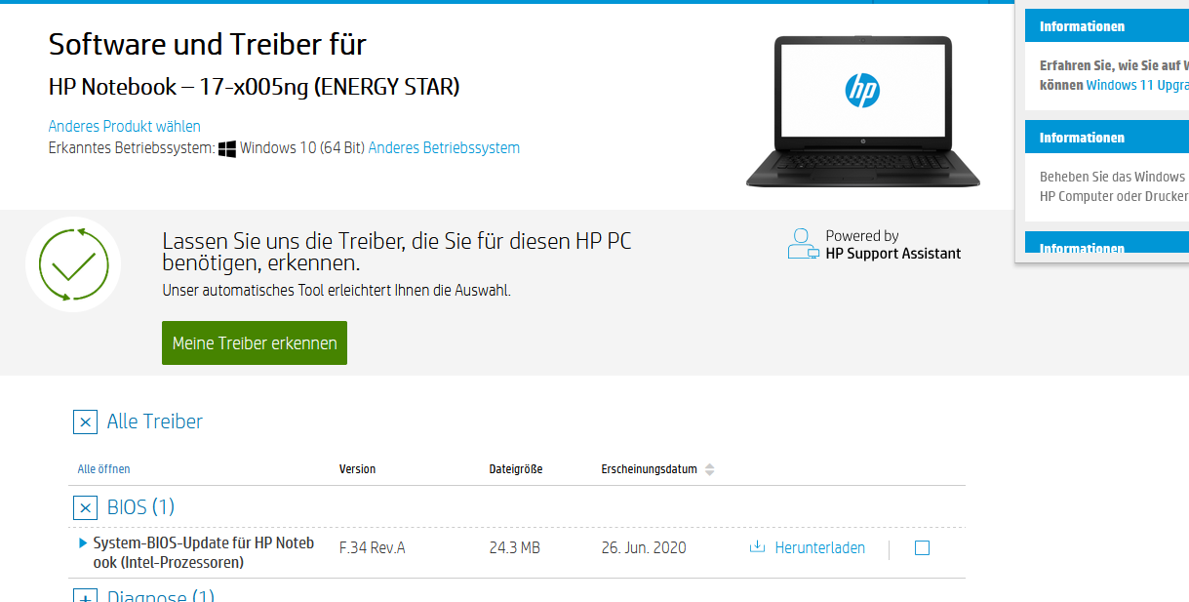Click the green checkmark refresh icon
Image resolution: width=1189 pixels, height=602 pixels.
coord(73,264)
